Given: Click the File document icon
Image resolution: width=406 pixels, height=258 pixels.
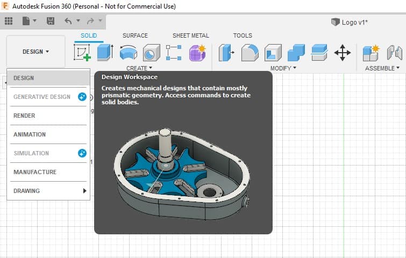Looking at the screenshot, I should point(26,21).
